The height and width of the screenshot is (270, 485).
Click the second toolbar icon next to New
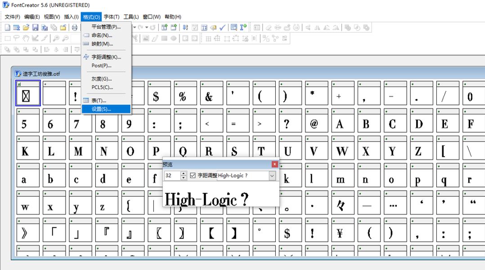17,27
